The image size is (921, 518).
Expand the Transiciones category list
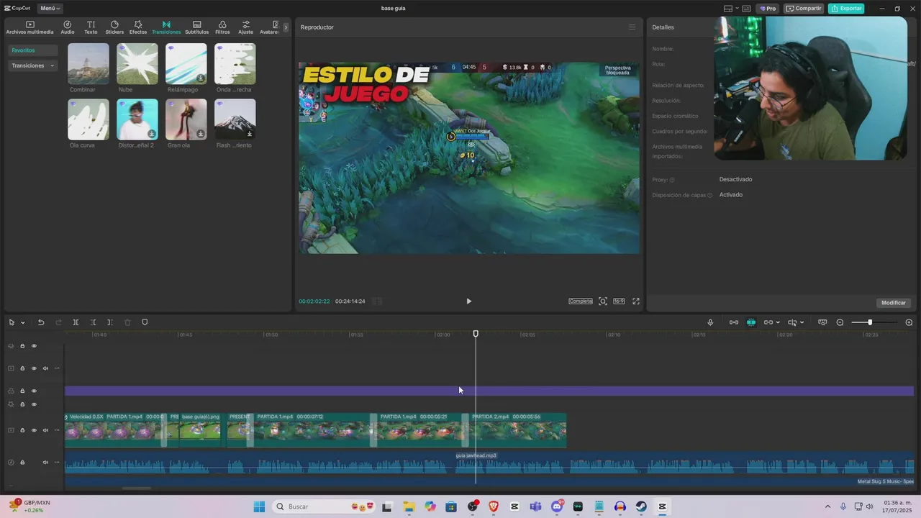coord(33,65)
